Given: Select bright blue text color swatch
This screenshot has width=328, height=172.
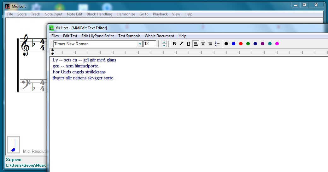Looking at the screenshot, I should click(233, 44).
